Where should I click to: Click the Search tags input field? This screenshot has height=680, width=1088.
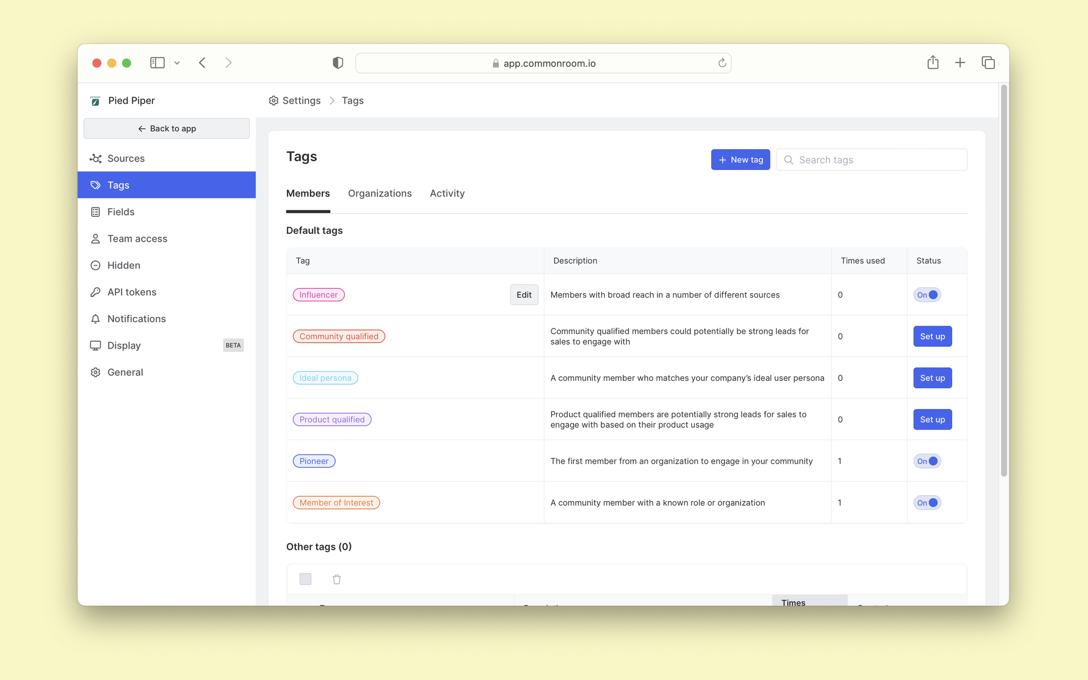(x=872, y=160)
